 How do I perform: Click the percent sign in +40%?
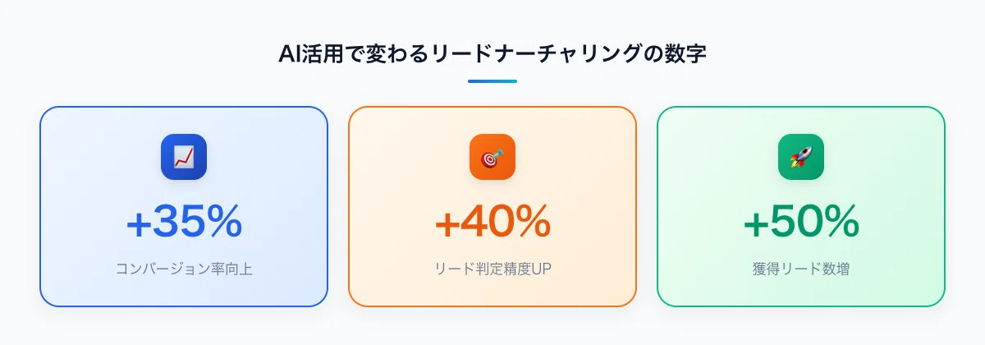point(530,221)
